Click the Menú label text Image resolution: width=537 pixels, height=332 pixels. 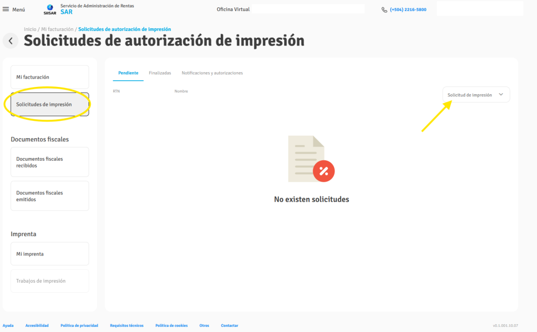coord(18,9)
